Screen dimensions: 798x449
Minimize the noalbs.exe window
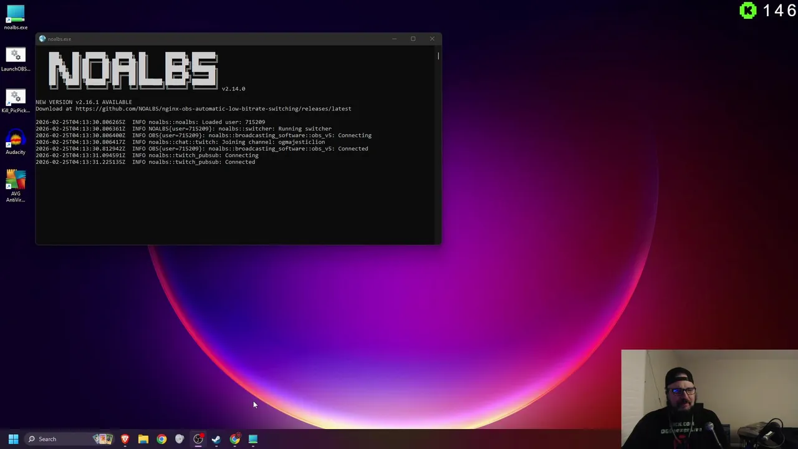pyautogui.click(x=394, y=39)
